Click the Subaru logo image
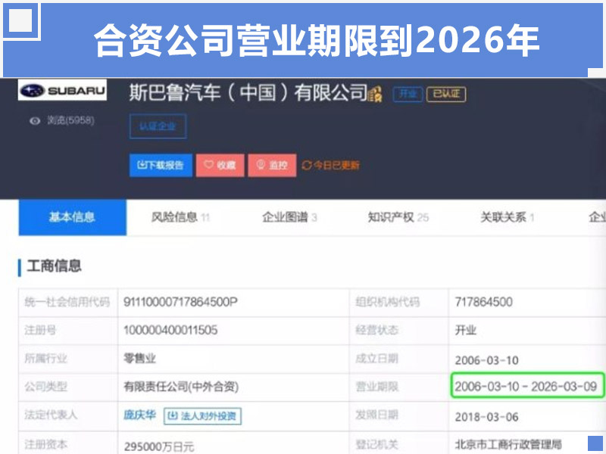606x454 pixels. tap(62, 90)
